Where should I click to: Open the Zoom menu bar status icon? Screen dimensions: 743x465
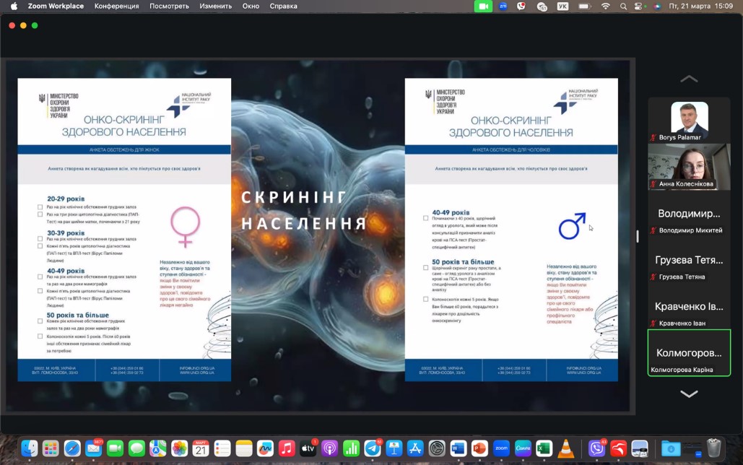[x=503, y=6]
